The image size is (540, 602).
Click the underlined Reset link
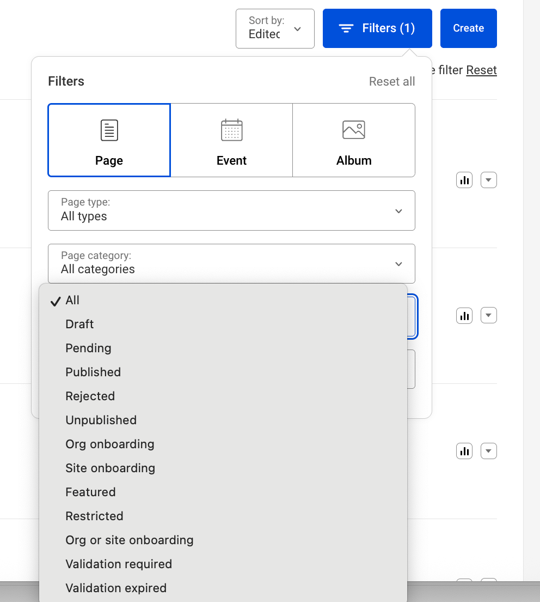481,70
